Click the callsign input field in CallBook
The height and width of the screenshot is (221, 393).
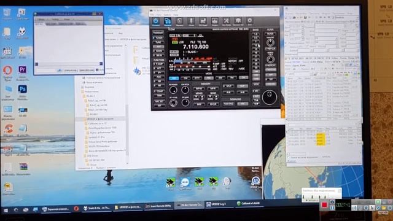pyautogui.click(x=45, y=71)
